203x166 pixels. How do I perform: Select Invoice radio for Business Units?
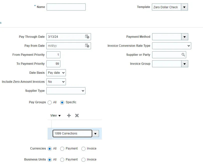tap(83, 160)
